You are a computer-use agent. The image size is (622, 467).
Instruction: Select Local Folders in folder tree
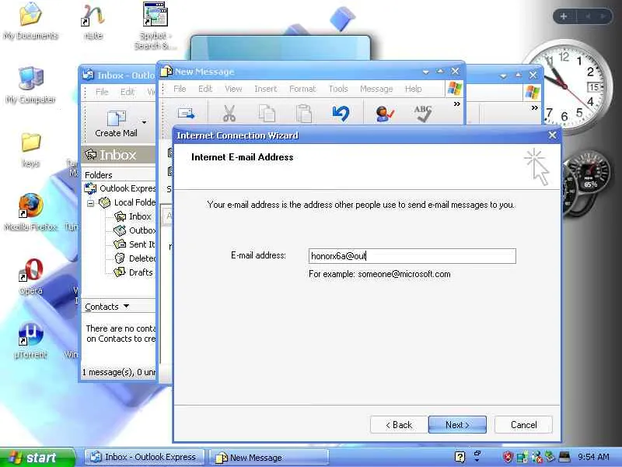(x=128, y=202)
